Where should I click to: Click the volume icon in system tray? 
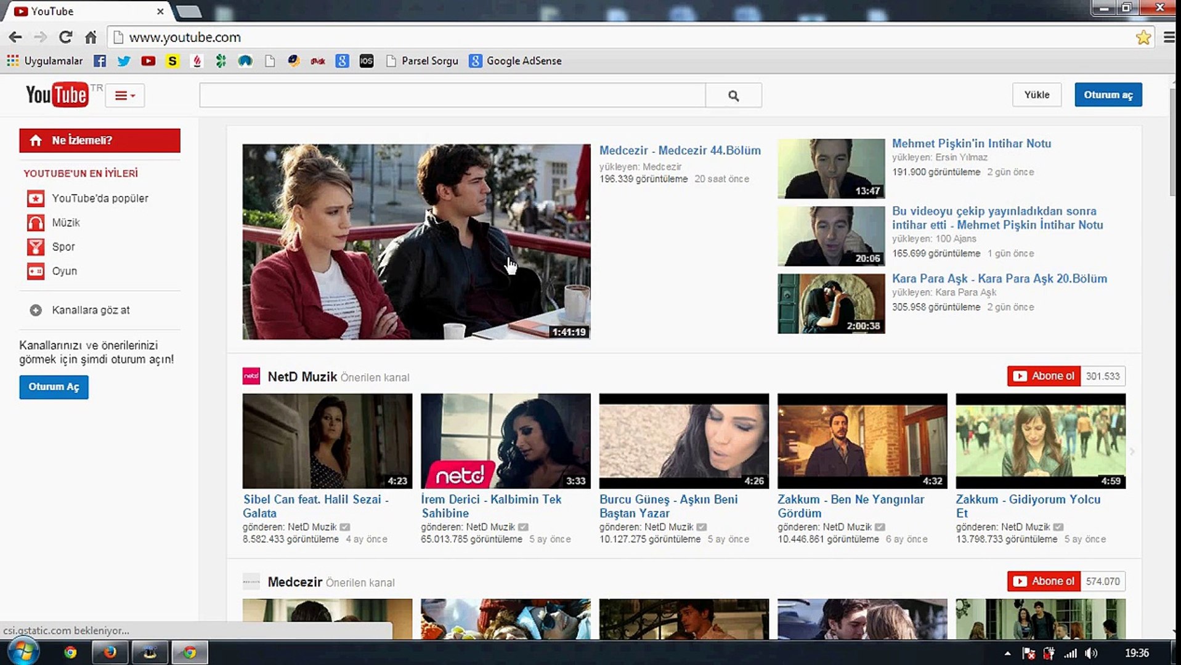point(1091,653)
